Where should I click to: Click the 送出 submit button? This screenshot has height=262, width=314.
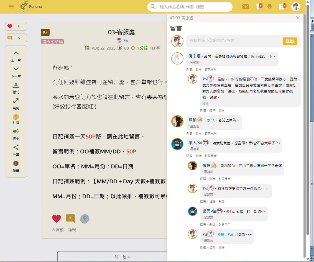click(x=290, y=41)
